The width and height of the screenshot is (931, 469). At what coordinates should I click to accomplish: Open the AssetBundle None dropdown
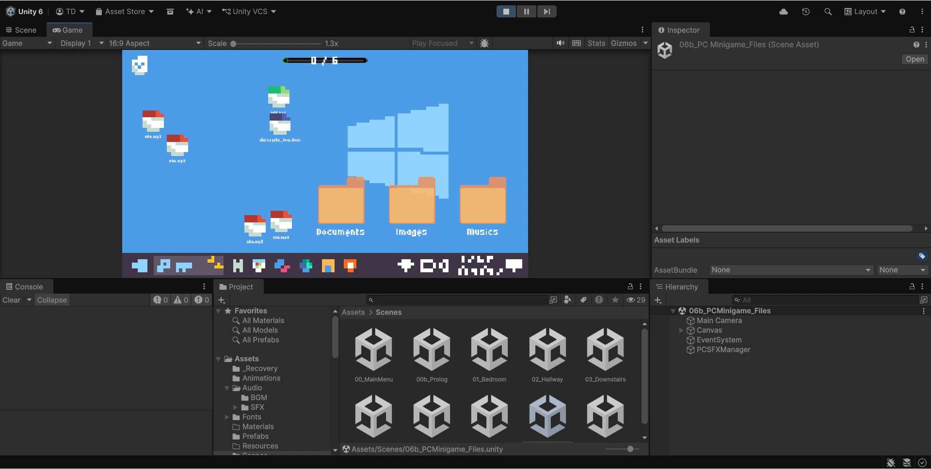pyautogui.click(x=791, y=270)
